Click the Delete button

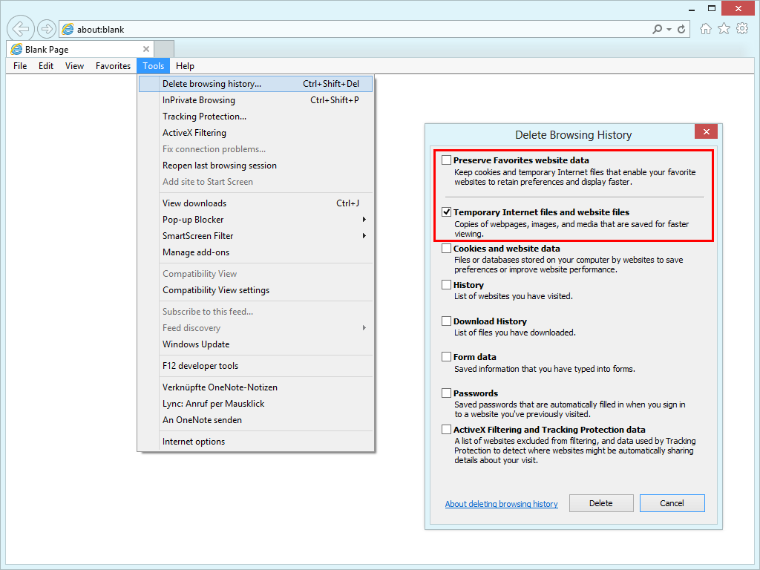pyautogui.click(x=600, y=502)
